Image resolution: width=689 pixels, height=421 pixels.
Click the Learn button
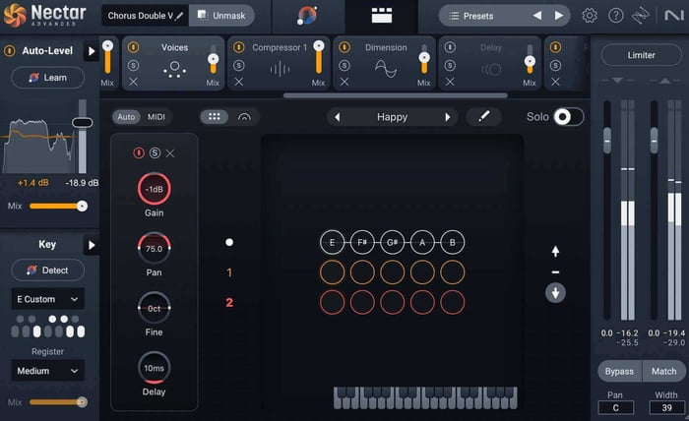(47, 78)
